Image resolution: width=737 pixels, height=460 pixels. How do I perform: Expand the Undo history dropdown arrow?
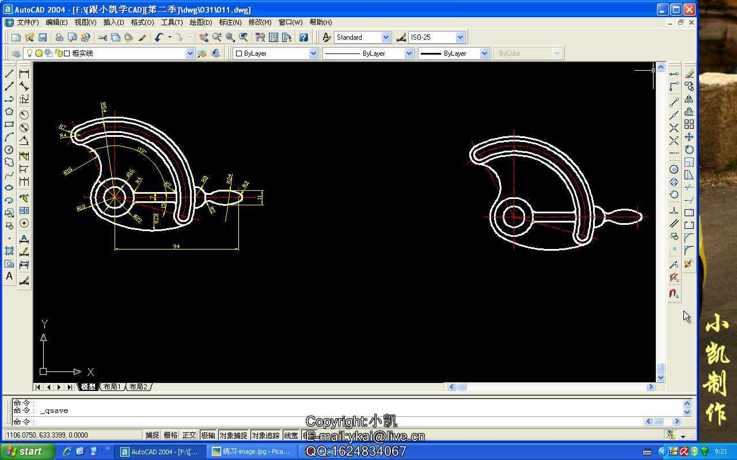point(170,37)
